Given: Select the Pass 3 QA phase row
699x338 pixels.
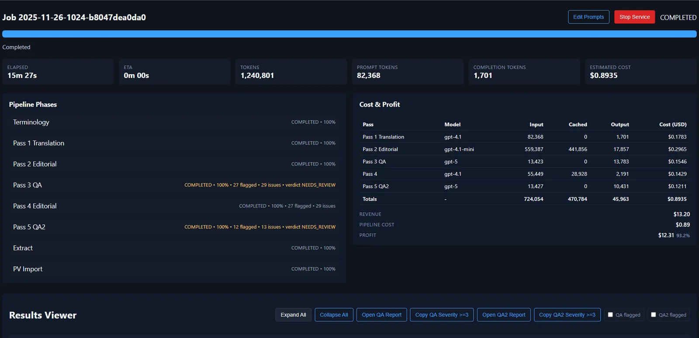Looking at the screenshot, I should (174, 185).
